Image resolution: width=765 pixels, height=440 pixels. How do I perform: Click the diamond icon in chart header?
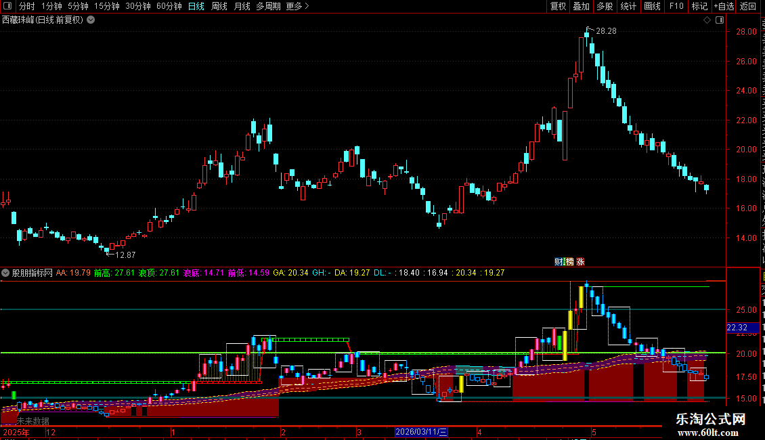(707, 20)
